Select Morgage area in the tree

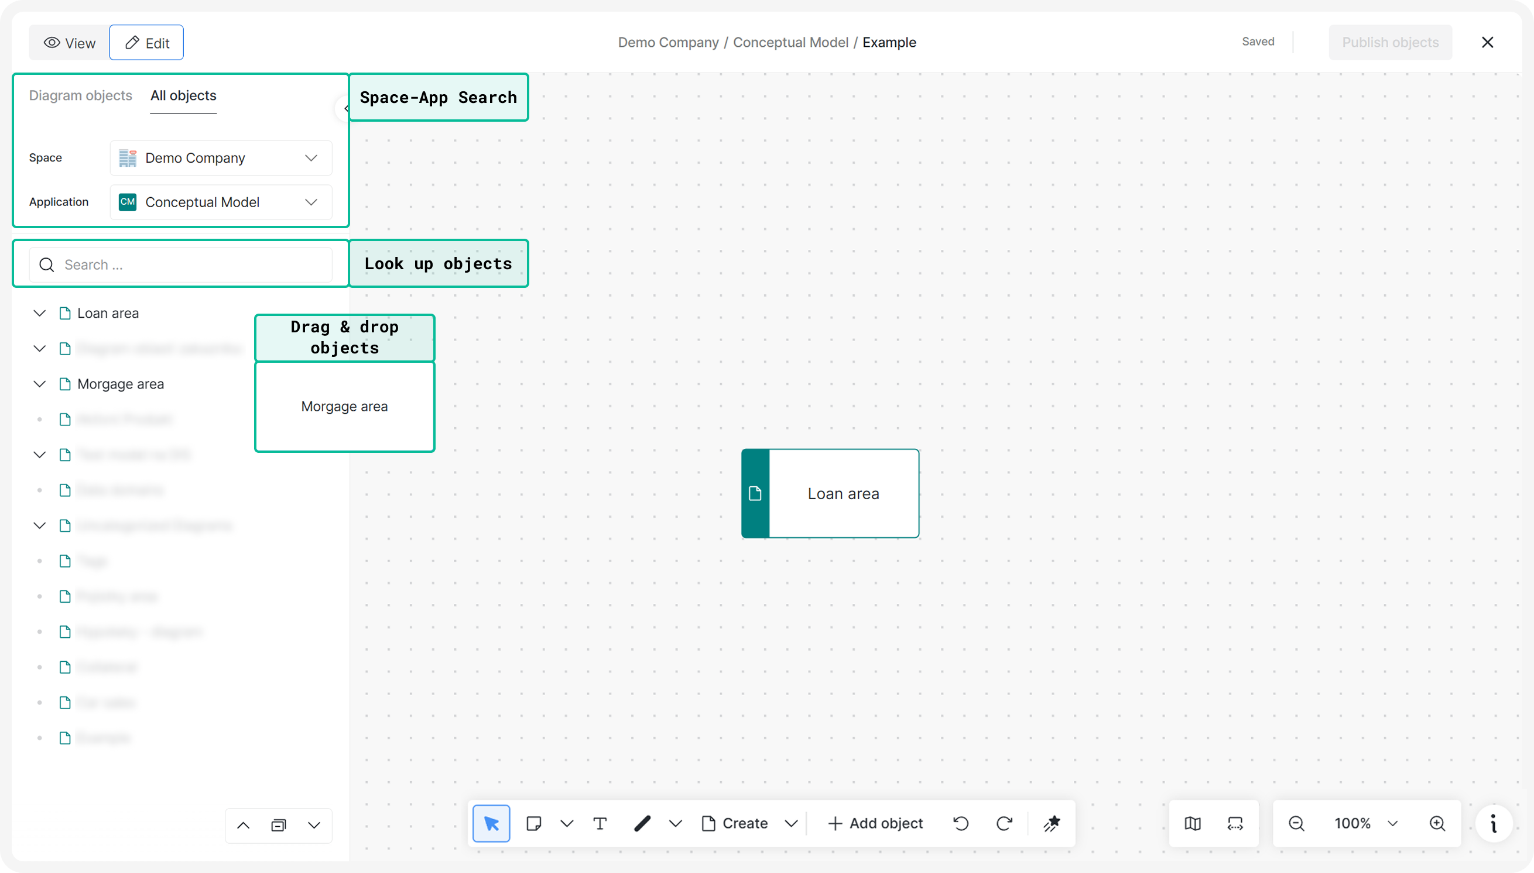[x=121, y=384]
